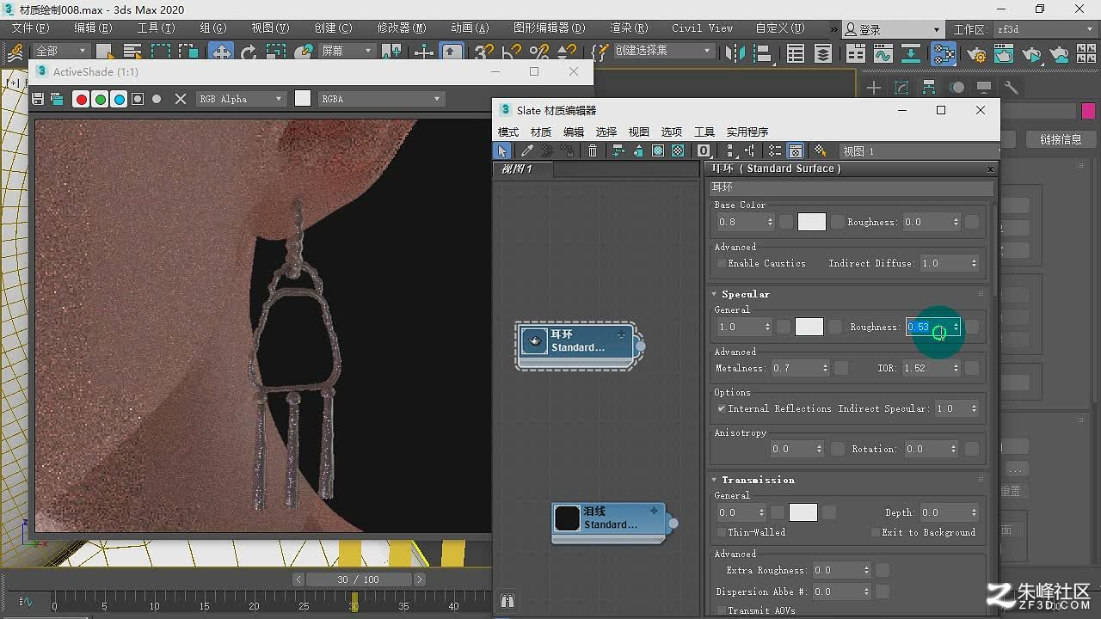Click Mirror tool in main toolbar
The width and height of the screenshot is (1101, 619).
735,53
